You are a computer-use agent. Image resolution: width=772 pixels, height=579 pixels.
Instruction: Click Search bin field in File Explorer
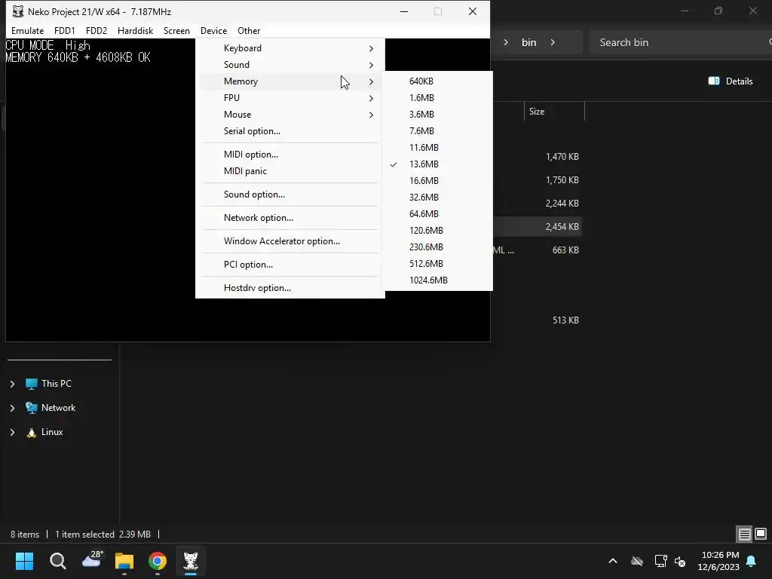tap(679, 42)
